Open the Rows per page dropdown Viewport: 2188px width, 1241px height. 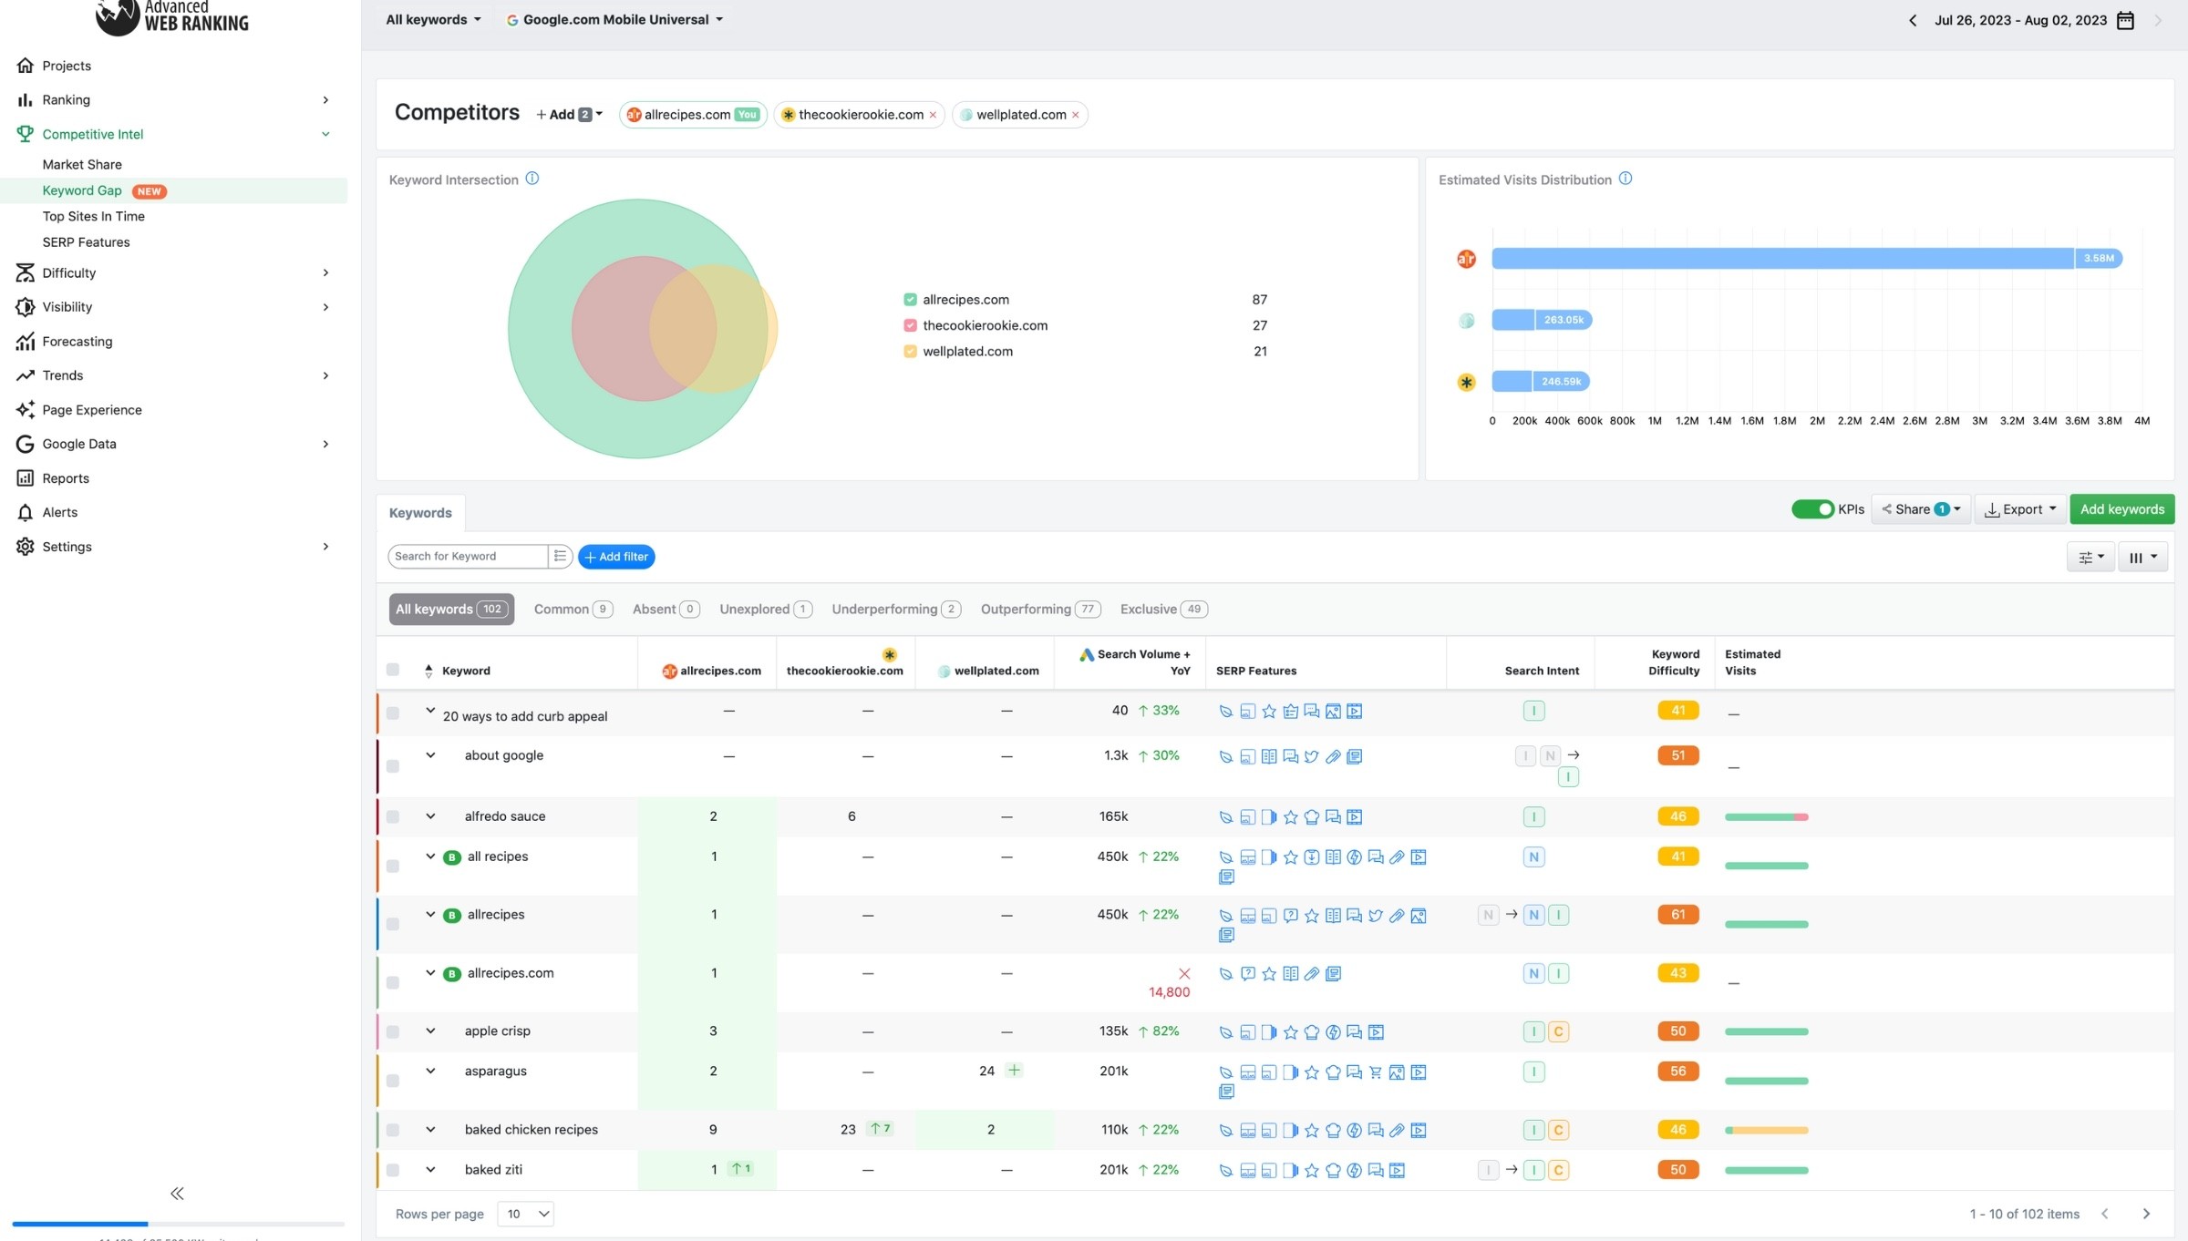click(526, 1214)
